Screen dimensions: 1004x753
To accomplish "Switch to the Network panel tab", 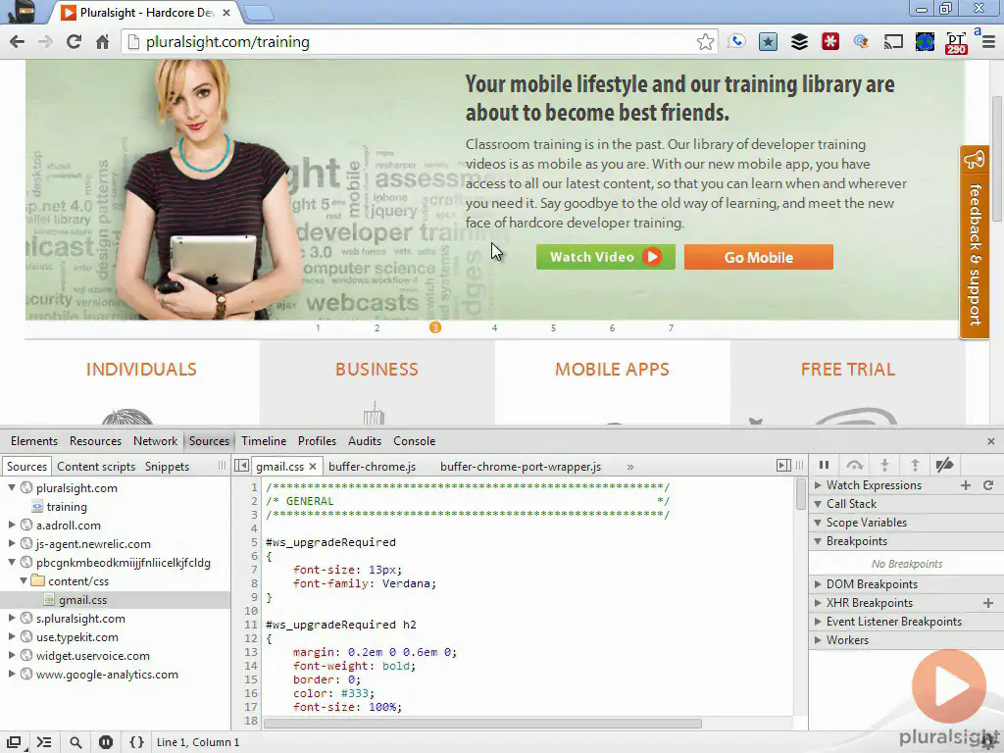I will click(155, 441).
